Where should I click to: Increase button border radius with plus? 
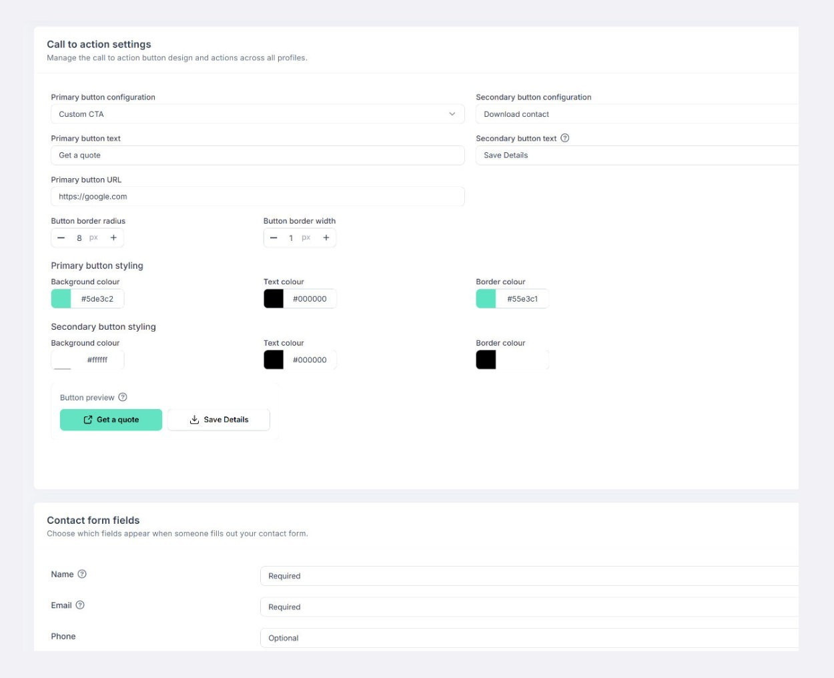[x=113, y=238]
